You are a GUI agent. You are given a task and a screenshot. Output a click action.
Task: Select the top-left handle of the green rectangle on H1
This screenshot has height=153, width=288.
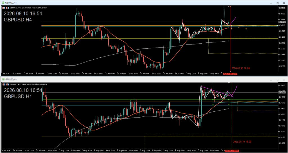pyautogui.click(x=213, y=100)
